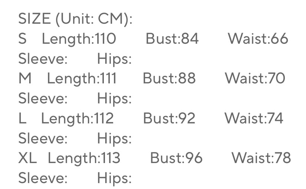
Task: Click the "M" size label
Action: pyautogui.click(x=25, y=79)
